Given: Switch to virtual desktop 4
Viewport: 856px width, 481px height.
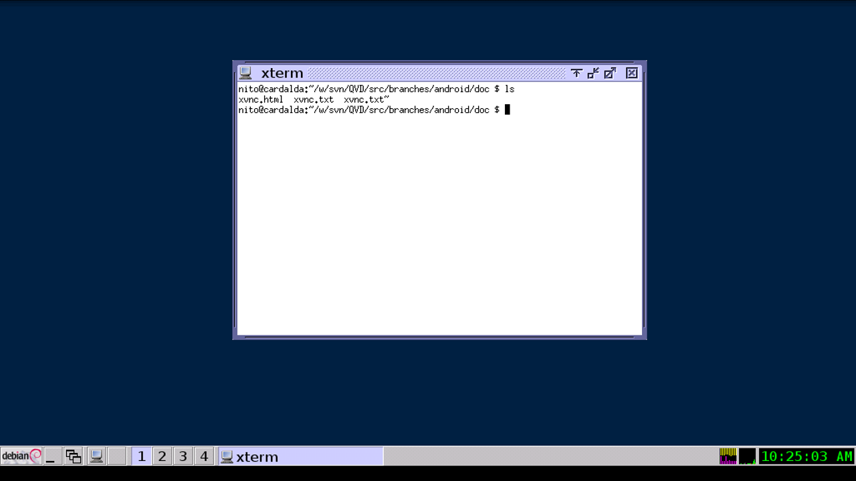Looking at the screenshot, I should (x=204, y=456).
